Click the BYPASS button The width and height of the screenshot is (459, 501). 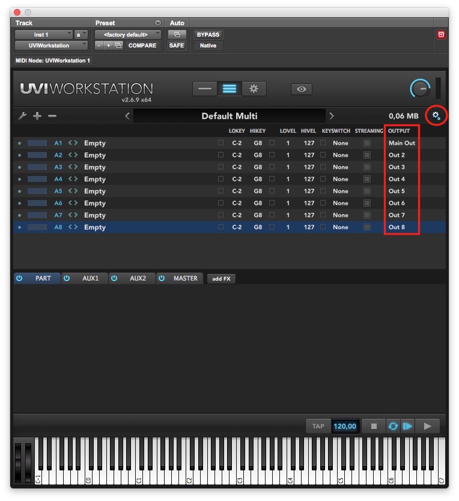[x=208, y=34]
